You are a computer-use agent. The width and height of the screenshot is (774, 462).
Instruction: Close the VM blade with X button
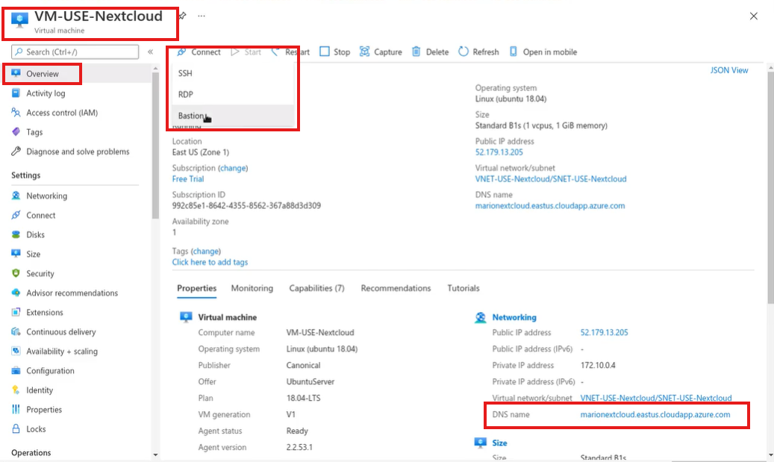pyautogui.click(x=753, y=16)
